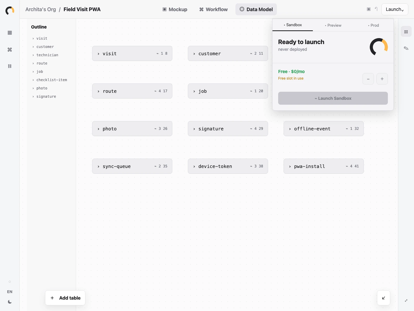This screenshot has height=311, width=414.
Task: Click the undo arrow icon in header
Action: (376, 9)
